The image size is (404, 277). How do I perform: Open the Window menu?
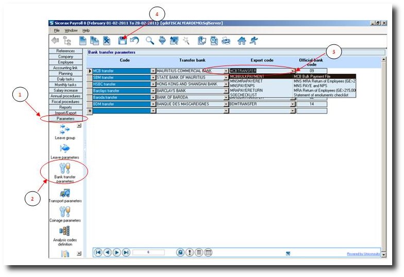point(71,31)
